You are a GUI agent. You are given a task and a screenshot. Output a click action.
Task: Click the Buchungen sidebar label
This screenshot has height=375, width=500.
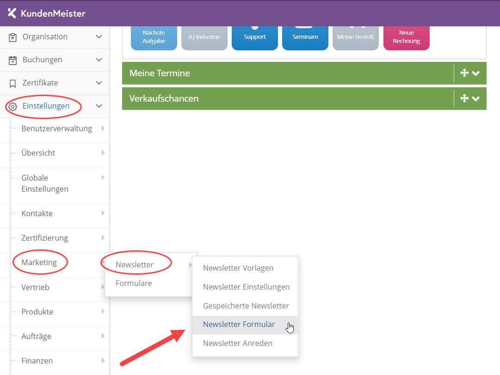click(x=42, y=60)
